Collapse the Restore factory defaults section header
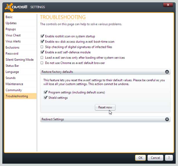Image resolution: width=178 pixels, height=166 pixels. pyautogui.click(x=105, y=72)
